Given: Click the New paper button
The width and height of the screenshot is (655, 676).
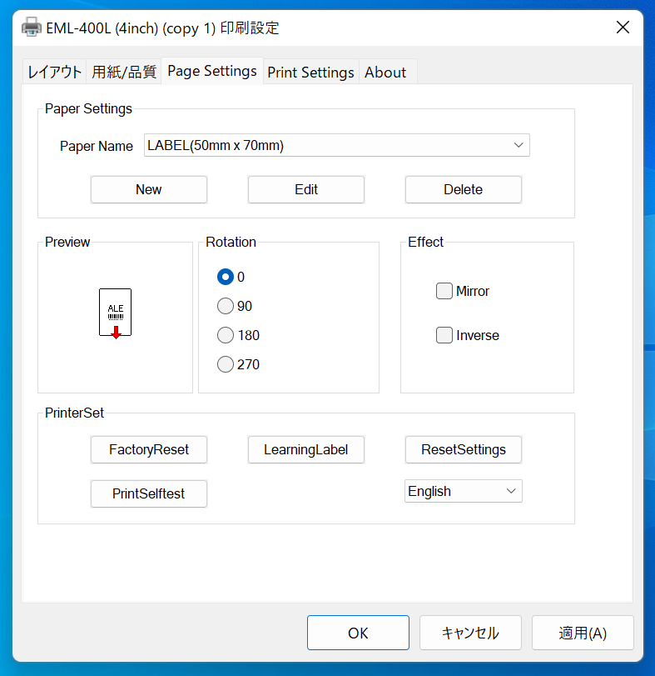Looking at the screenshot, I should 149,190.
